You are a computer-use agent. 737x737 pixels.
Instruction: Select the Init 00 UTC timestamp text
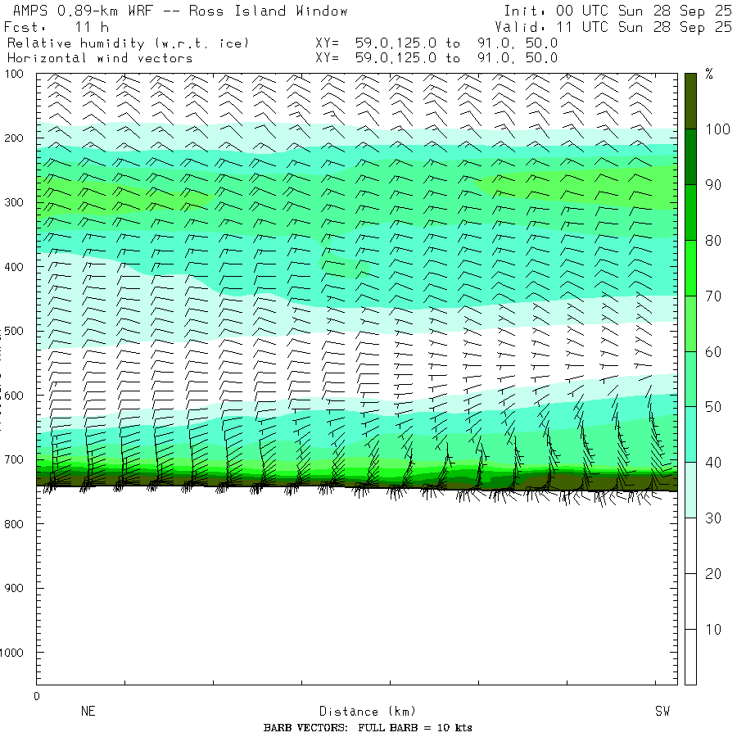click(617, 11)
